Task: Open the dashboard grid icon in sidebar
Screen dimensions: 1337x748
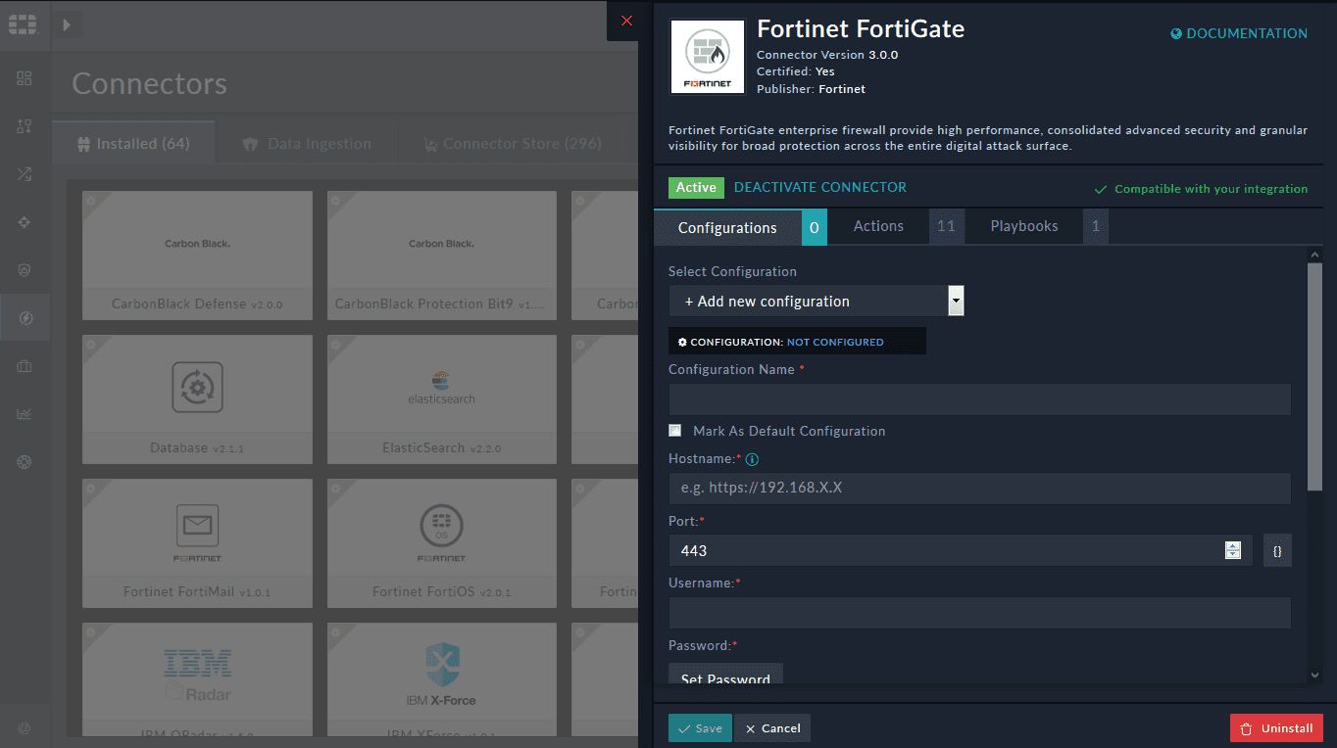Action: click(x=25, y=78)
